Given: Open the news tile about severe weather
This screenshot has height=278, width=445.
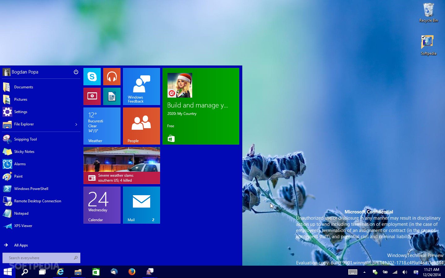Looking at the screenshot, I should tap(122, 166).
